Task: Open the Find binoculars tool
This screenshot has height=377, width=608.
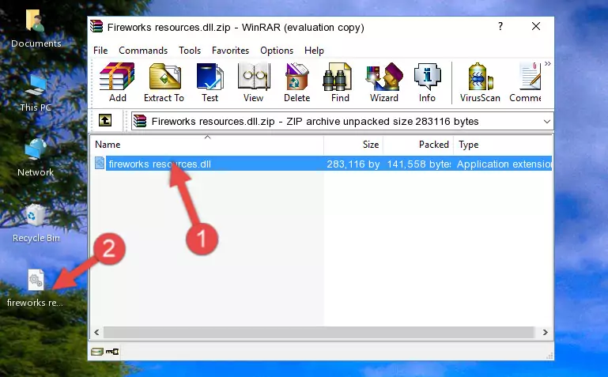Action: click(340, 82)
